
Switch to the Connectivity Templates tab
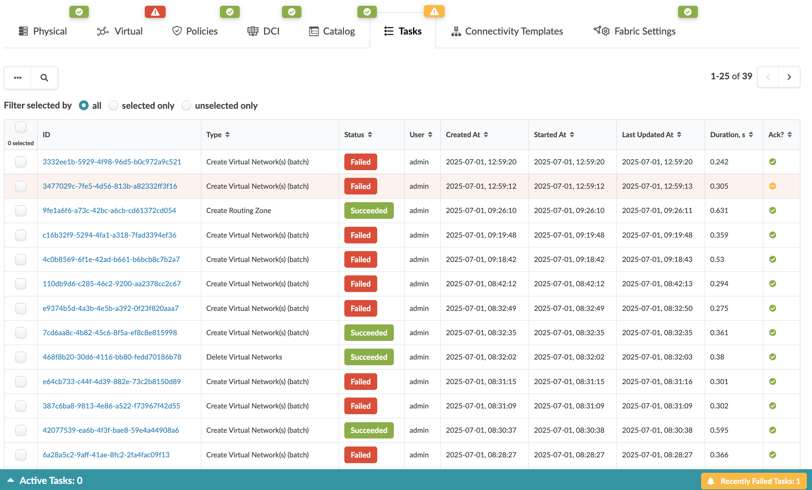507,31
